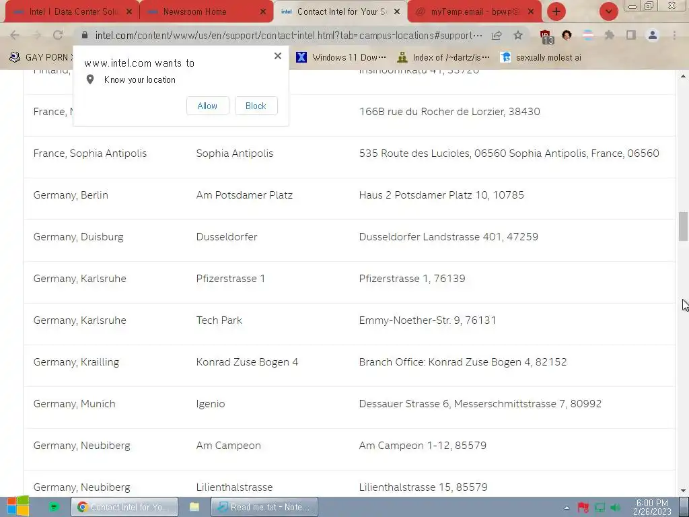Open the volume speaker tray icon
Image resolution: width=689 pixels, height=517 pixels.
click(x=616, y=508)
